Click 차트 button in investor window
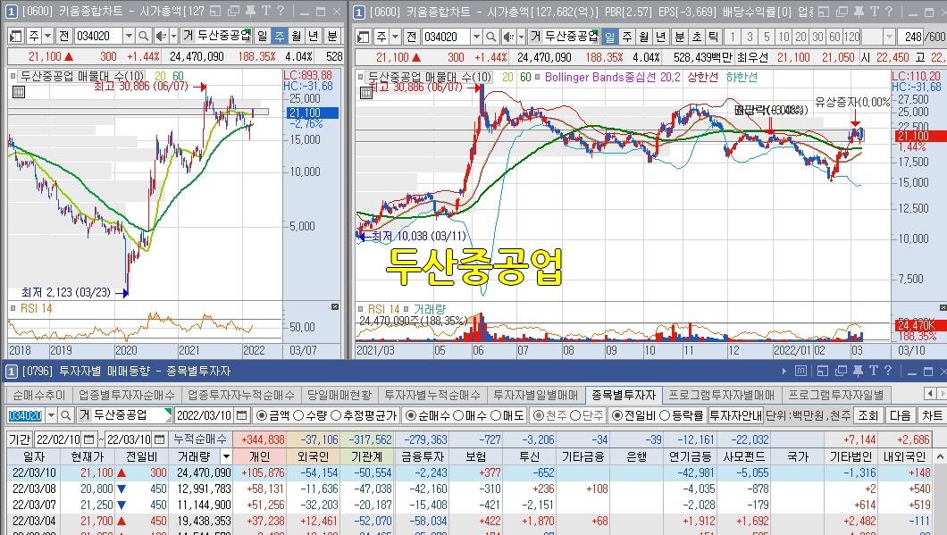This screenshot has width=947, height=535. tap(932, 415)
